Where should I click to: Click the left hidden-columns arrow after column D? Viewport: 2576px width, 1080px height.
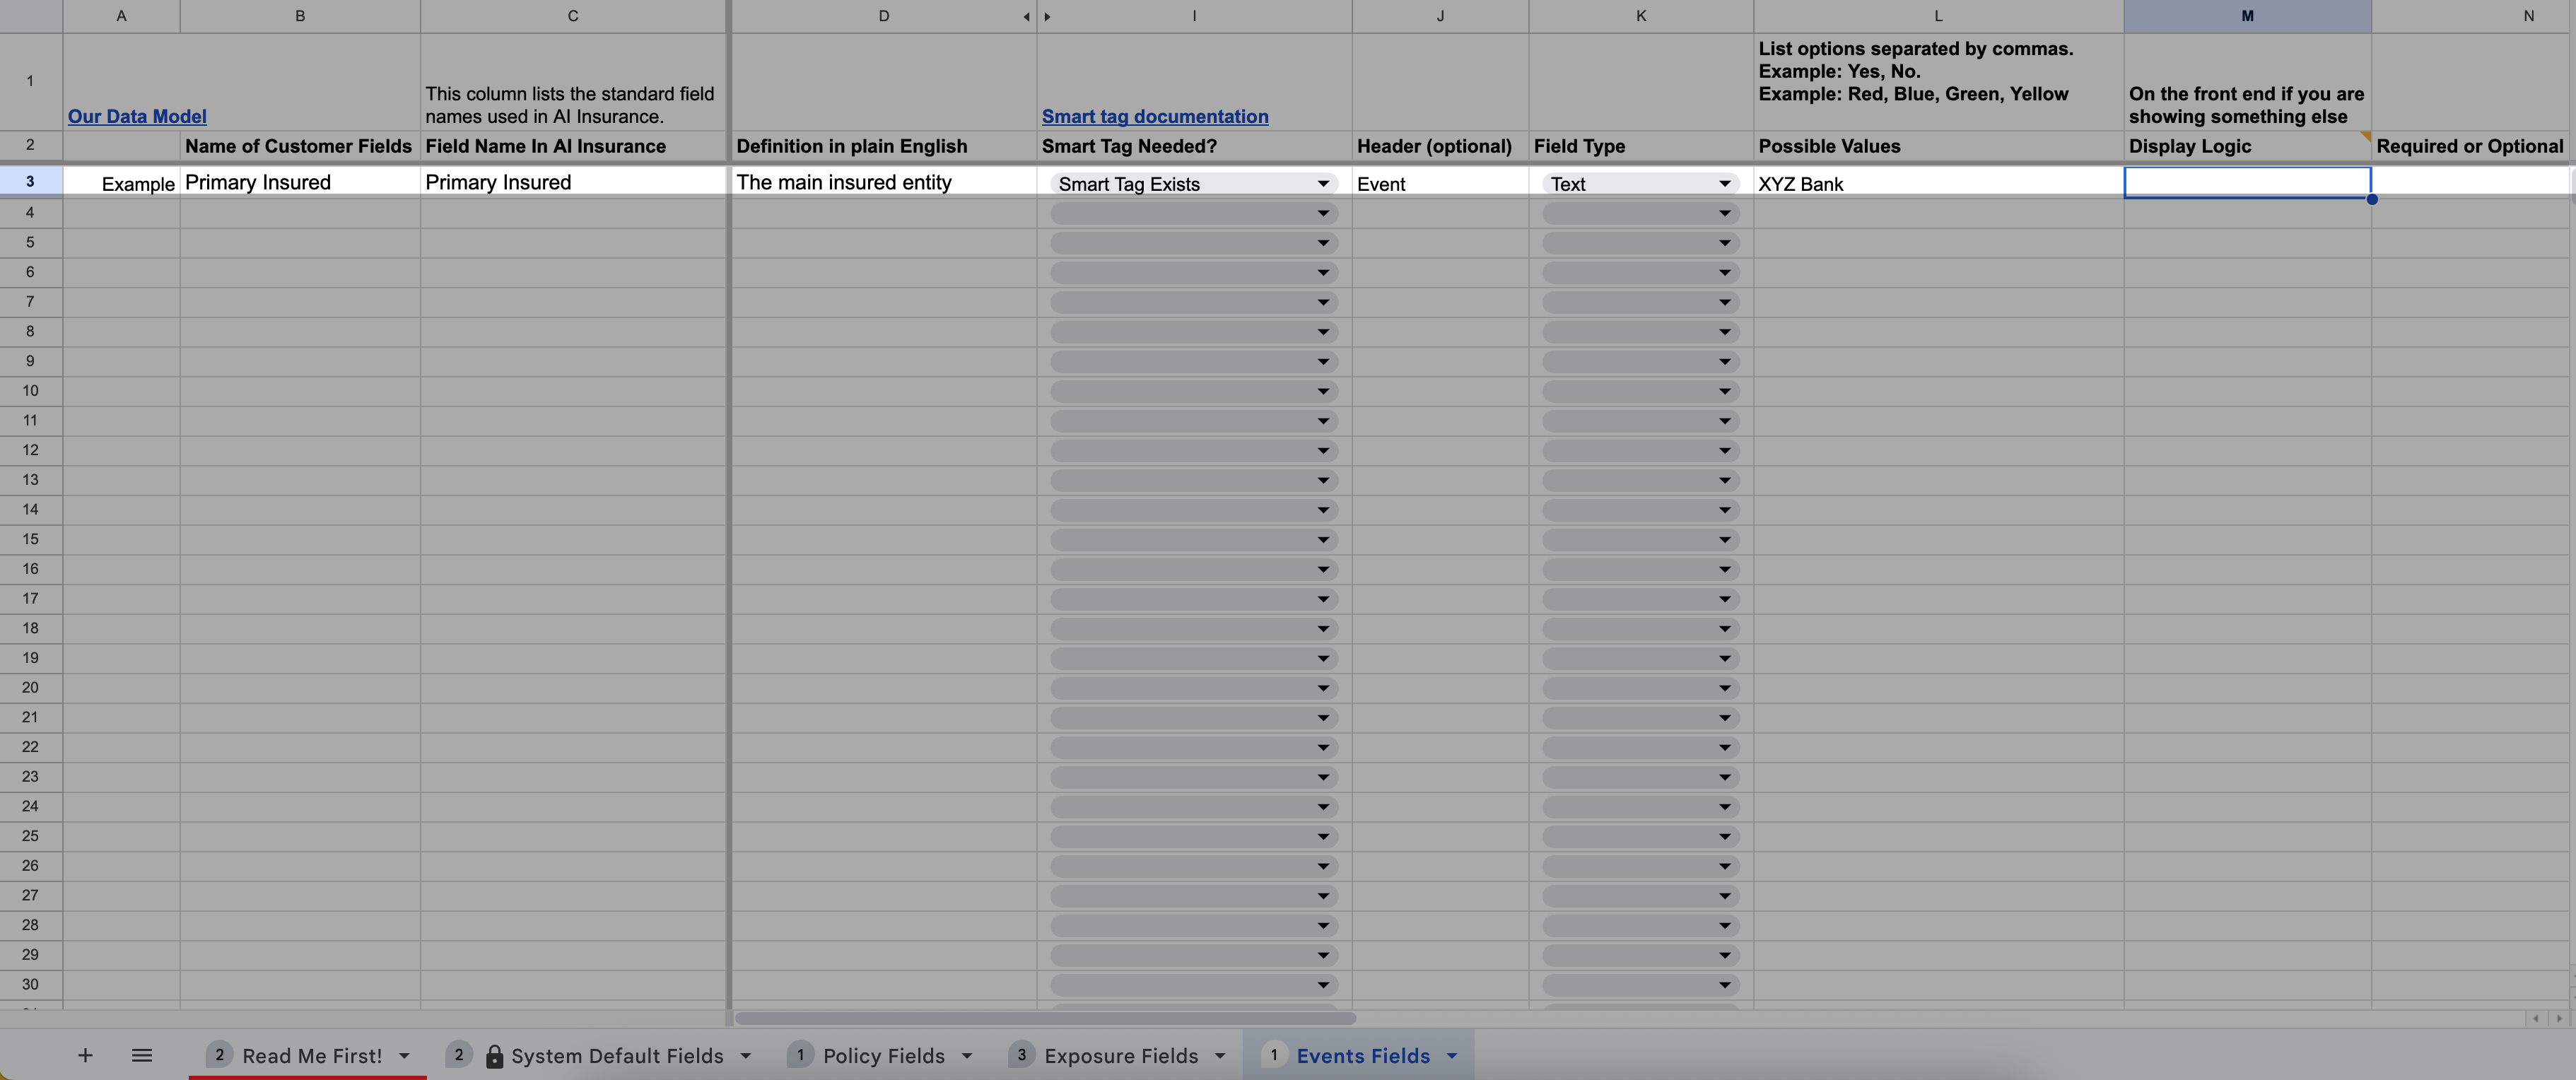click(1025, 16)
